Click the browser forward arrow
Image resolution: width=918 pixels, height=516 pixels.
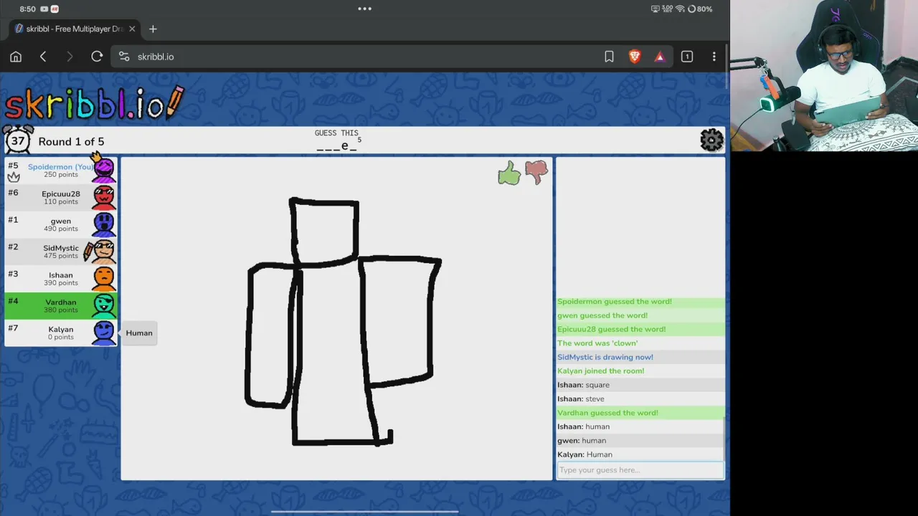click(x=70, y=57)
